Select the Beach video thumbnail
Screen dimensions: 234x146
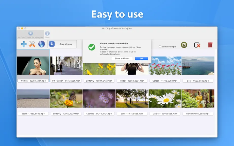[33, 99]
